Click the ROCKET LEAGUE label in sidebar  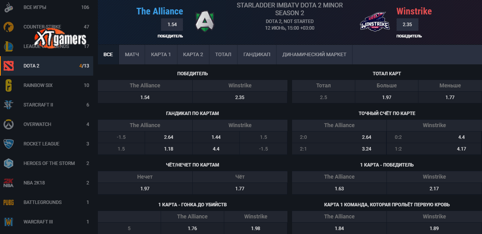point(41,144)
